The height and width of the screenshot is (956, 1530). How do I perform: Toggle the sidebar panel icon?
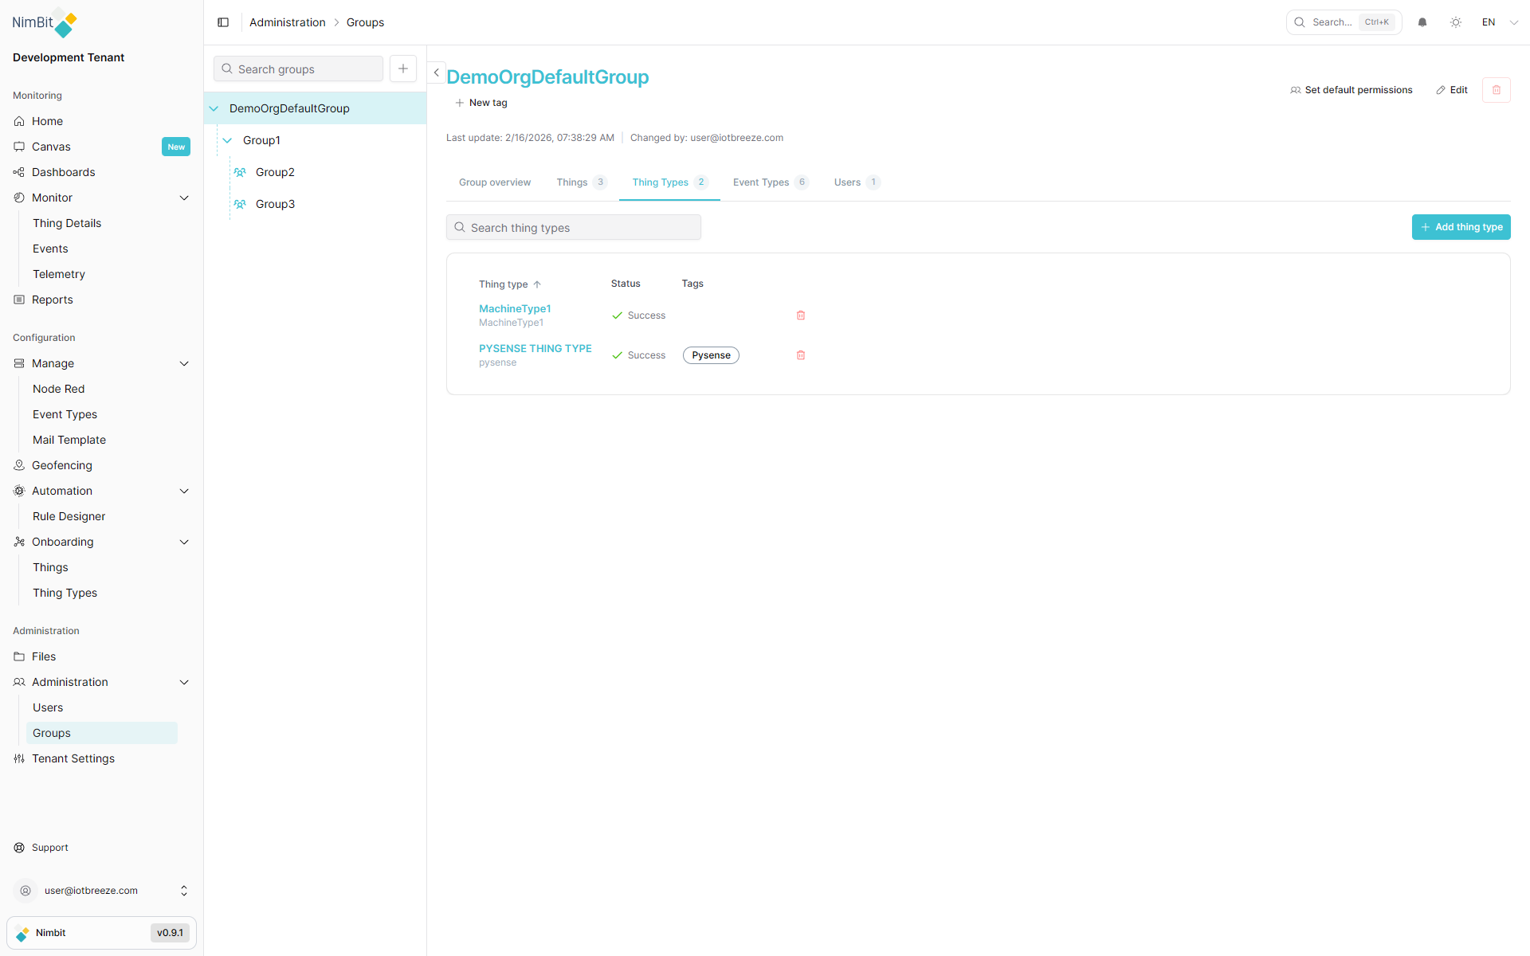click(x=223, y=22)
